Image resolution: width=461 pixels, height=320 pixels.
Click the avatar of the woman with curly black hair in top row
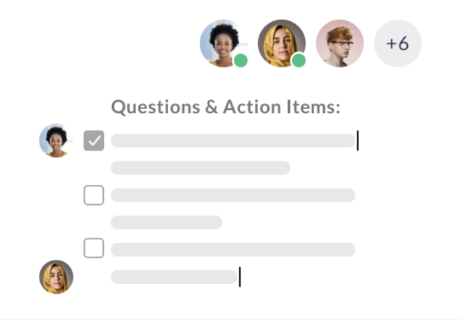[222, 42]
